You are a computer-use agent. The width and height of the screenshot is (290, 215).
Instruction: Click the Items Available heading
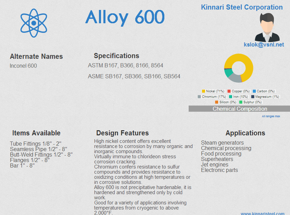[36, 133]
